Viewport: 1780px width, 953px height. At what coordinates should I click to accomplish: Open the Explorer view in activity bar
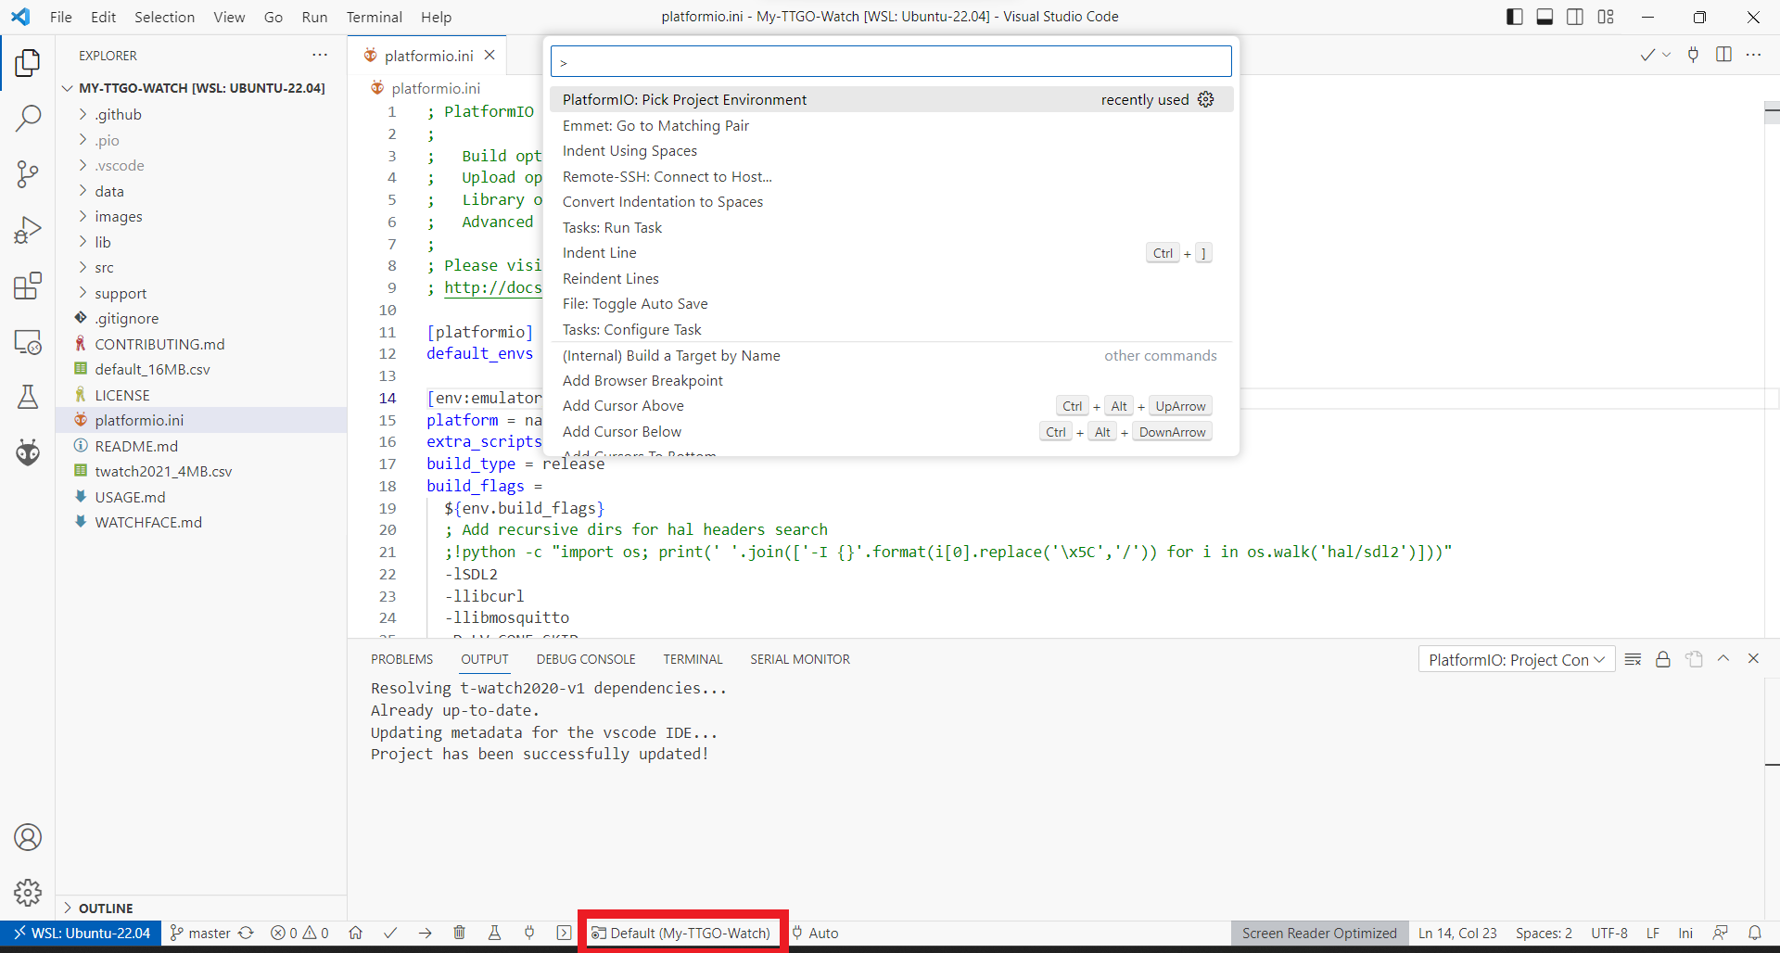coord(28,63)
